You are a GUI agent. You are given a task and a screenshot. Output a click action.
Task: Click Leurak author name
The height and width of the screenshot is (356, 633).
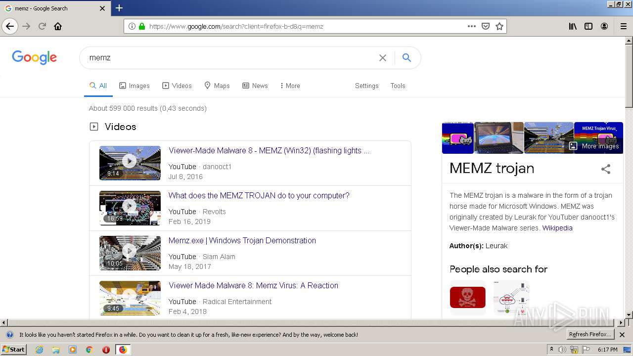point(497,246)
